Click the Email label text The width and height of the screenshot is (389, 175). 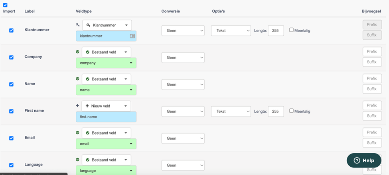30,137
